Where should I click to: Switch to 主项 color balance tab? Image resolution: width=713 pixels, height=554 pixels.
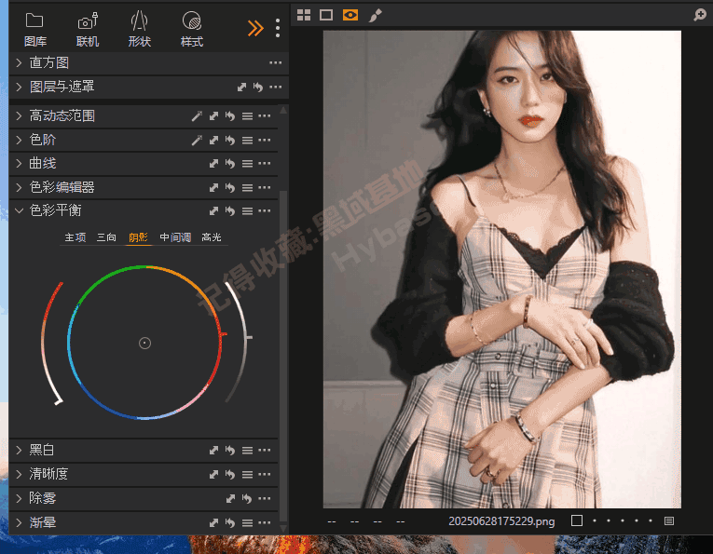pos(75,237)
